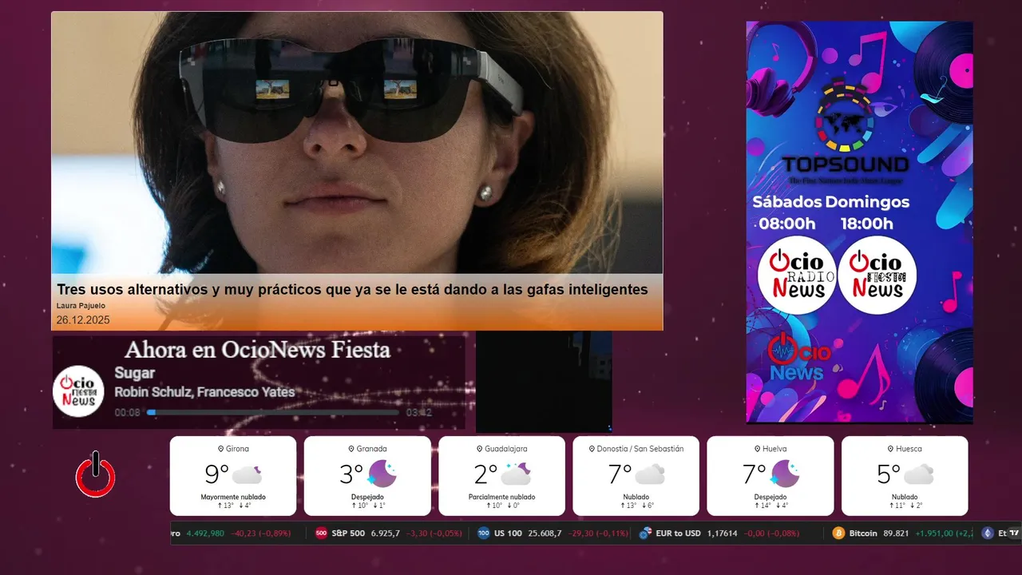Click the EUR to USD flag icon

click(645, 533)
